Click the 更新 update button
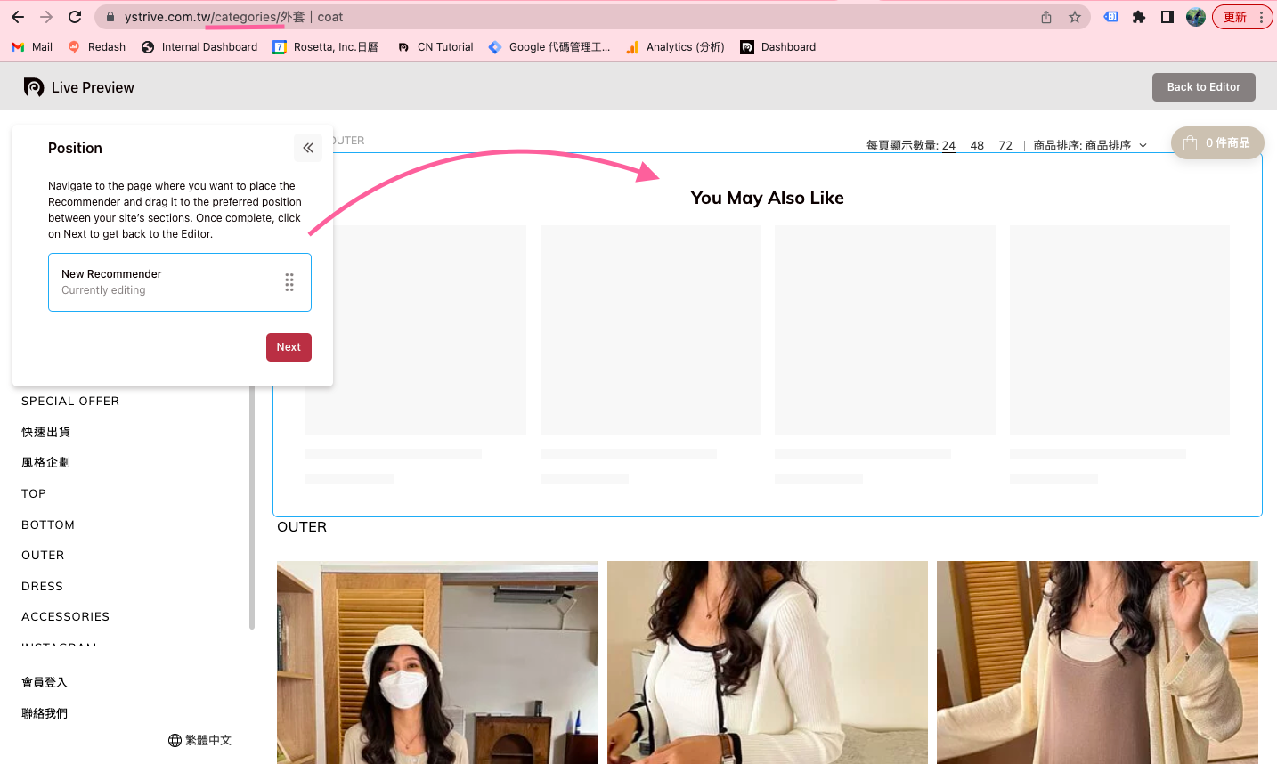 click(x=1235, y=17)
